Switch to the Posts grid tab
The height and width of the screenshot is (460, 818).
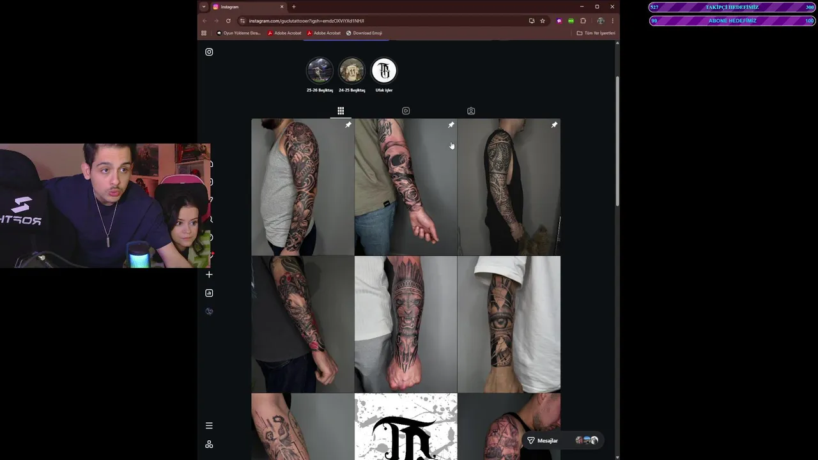[x=341, y=111]
